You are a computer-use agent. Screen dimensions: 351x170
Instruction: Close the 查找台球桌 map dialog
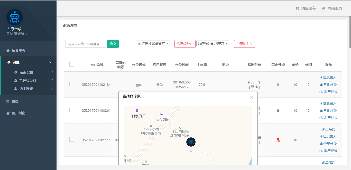point(252,97)
